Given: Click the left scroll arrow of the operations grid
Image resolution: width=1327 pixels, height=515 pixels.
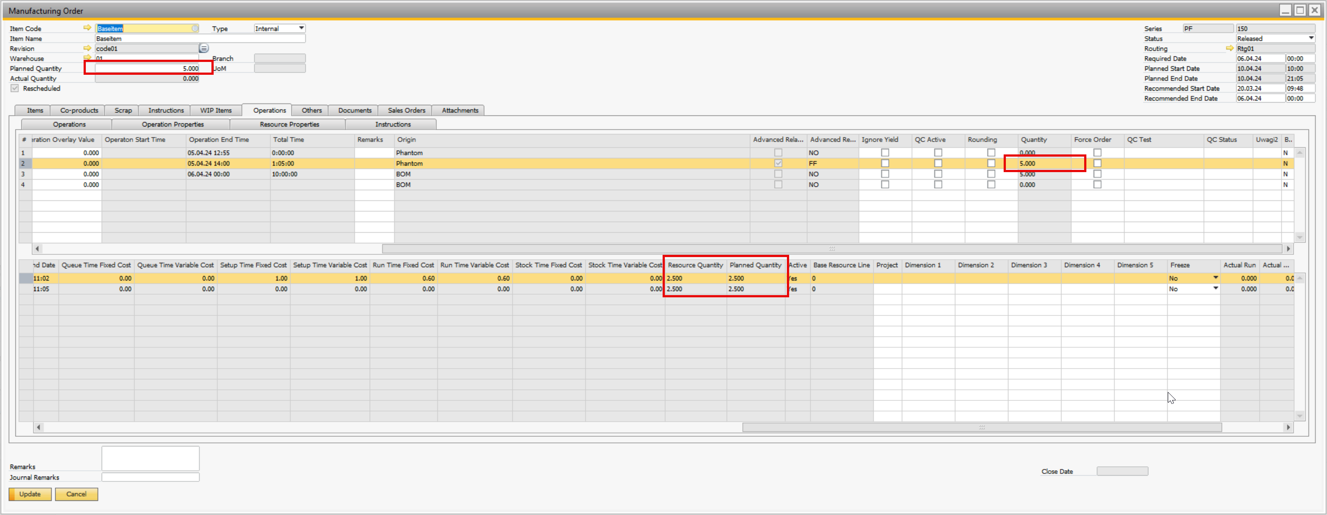Looking at the screenshot, I should tap(38, 249).
